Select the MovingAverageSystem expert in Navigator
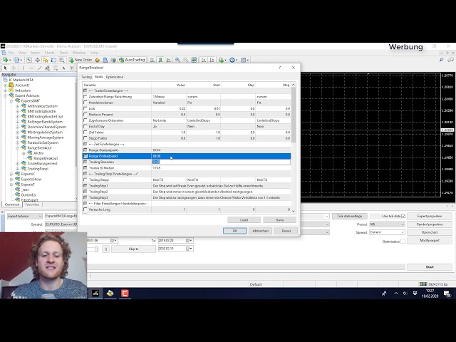The image size is (456, 342). 44,137
